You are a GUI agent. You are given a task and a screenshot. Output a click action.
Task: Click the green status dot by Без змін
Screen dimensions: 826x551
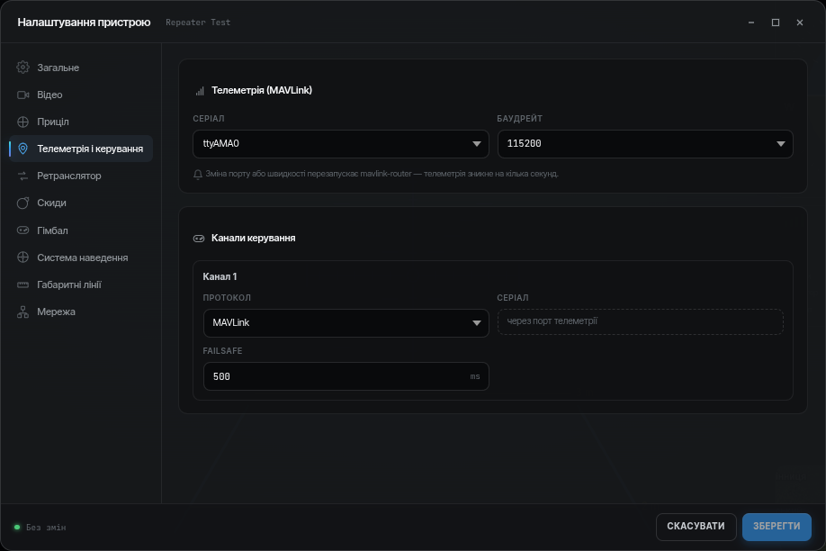click(x=17, y=527)
